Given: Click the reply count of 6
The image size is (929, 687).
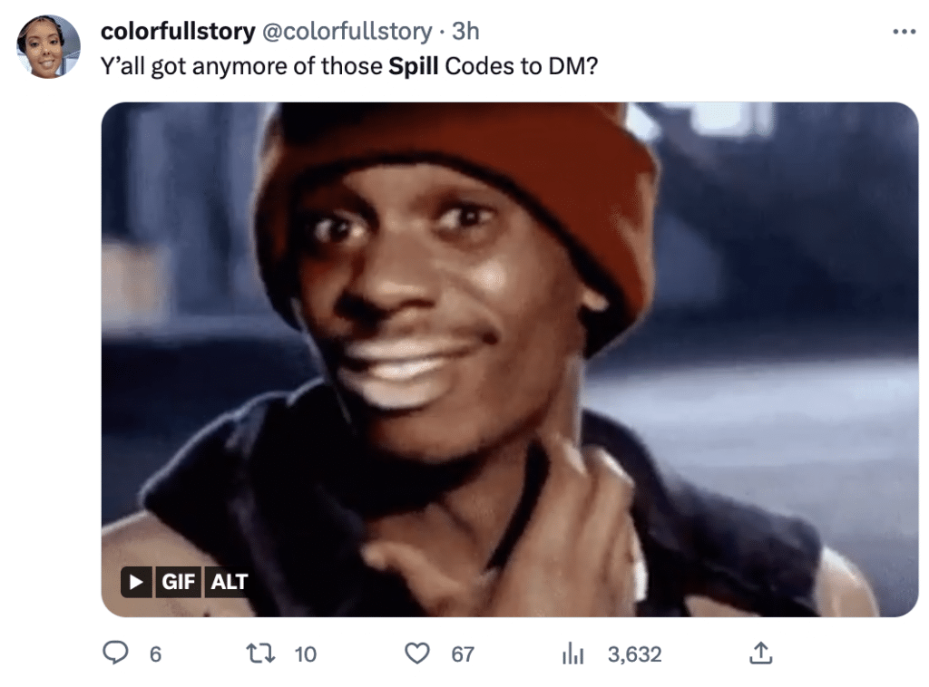Looking at the screenshot, I should pyautogui.click(x=155, y=653).
